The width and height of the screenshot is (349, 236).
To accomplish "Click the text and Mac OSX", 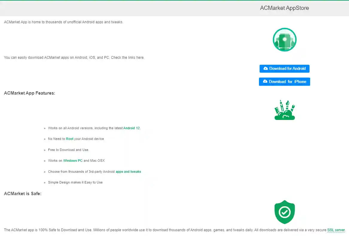I will 94,161.
